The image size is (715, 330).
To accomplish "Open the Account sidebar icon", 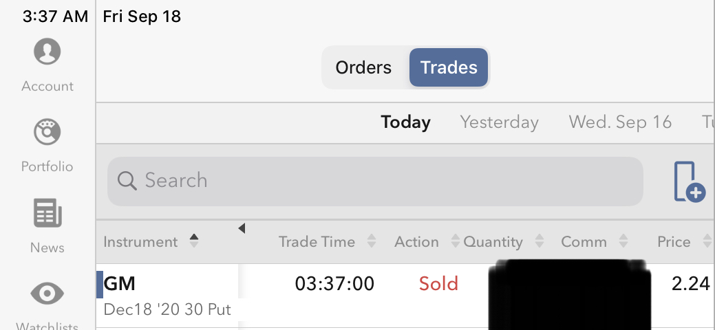I will tap(47, 52).
